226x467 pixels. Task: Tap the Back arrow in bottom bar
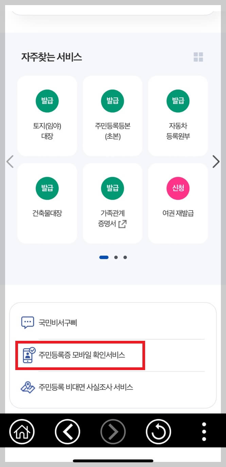tap(67, 431)
